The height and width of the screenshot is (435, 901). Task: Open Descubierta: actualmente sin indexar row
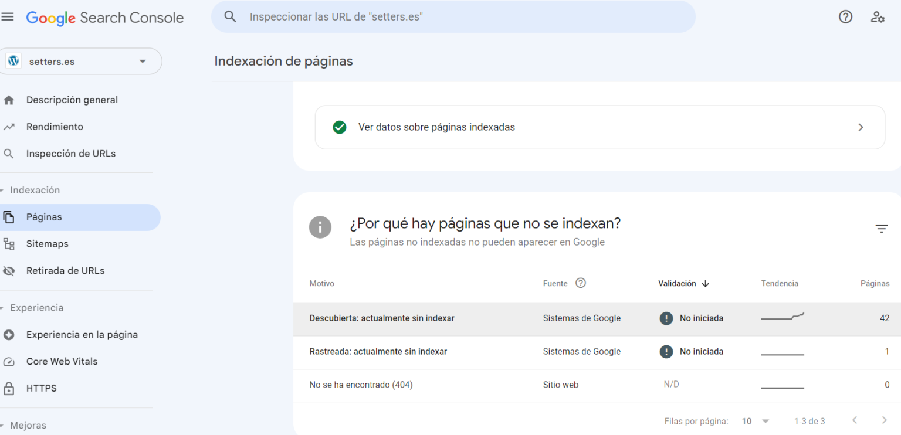pyautogui.click(x=597, y=319)
